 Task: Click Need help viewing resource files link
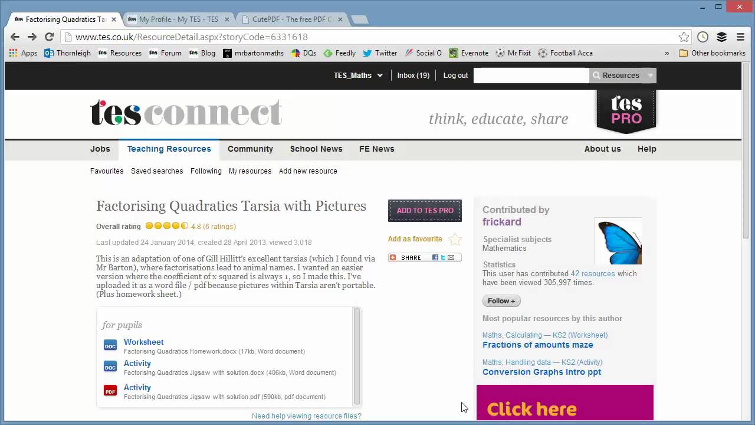click(x=307, y=416)
